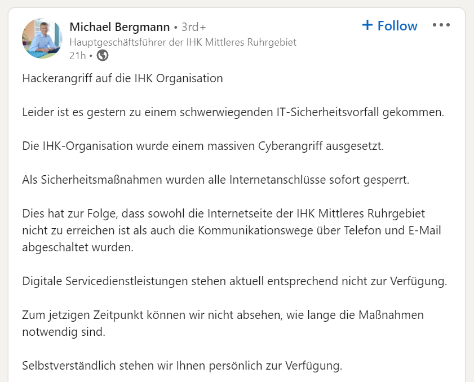Click the globe public visibility icon
Viewport: 474px width, 382px height.
(x=103, y=55)
